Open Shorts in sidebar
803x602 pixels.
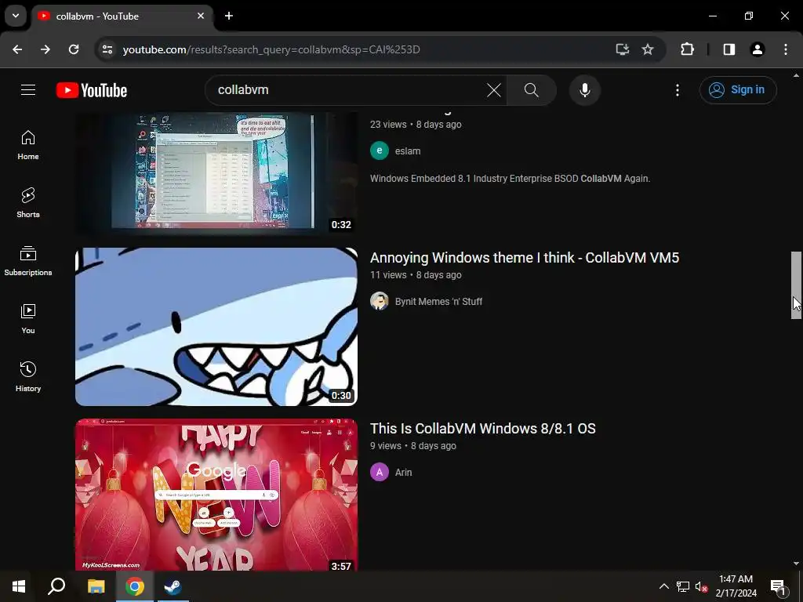coord(28,203)
